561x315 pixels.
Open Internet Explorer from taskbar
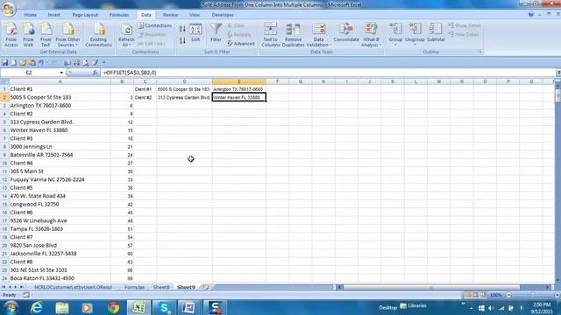tap(37, 307)
